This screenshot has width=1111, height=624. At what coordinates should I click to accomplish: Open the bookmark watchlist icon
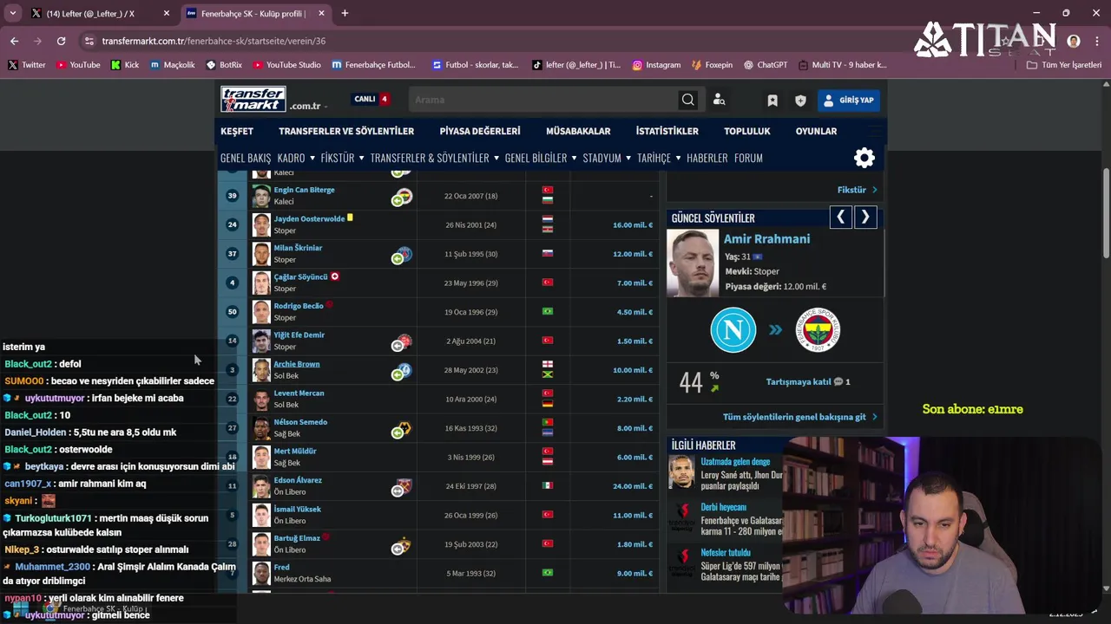pos(772,101)
